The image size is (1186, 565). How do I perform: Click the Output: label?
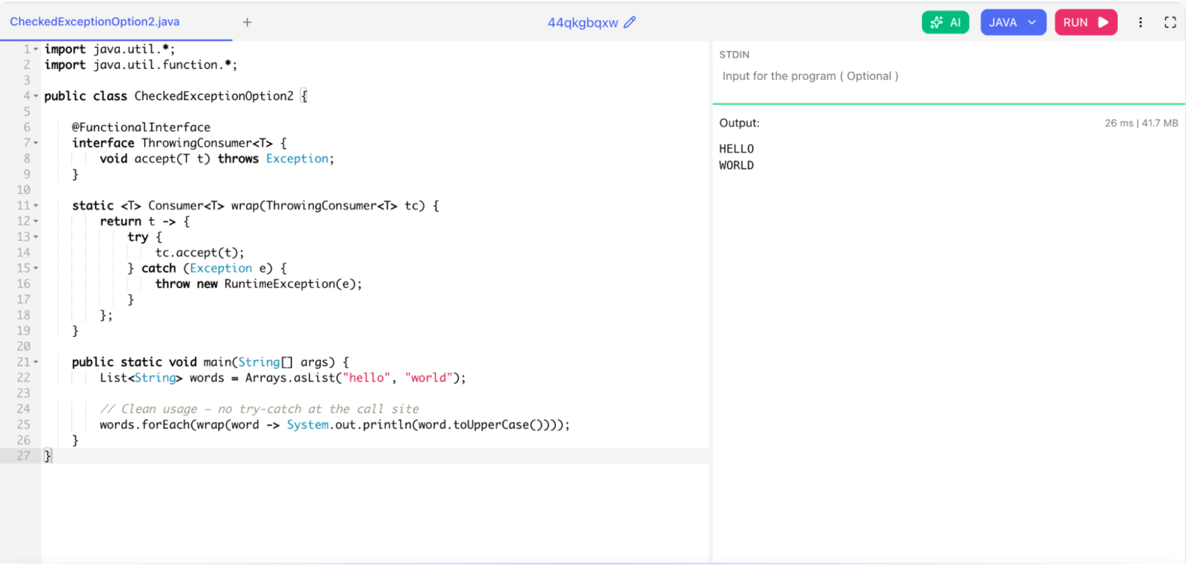(739, 123)
